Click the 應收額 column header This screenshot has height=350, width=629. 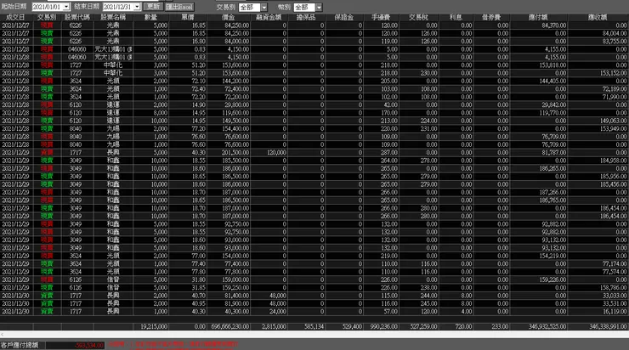click(598, 17)
